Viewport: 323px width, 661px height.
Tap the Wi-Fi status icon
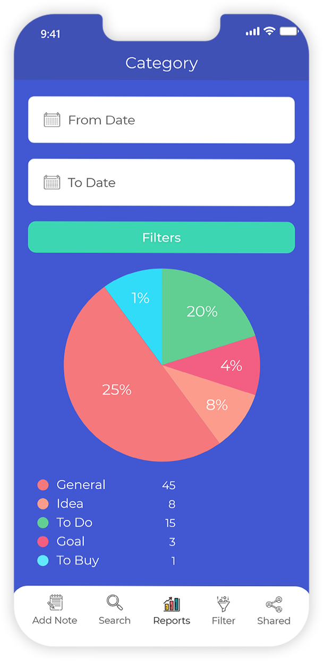tap(269, 31)
